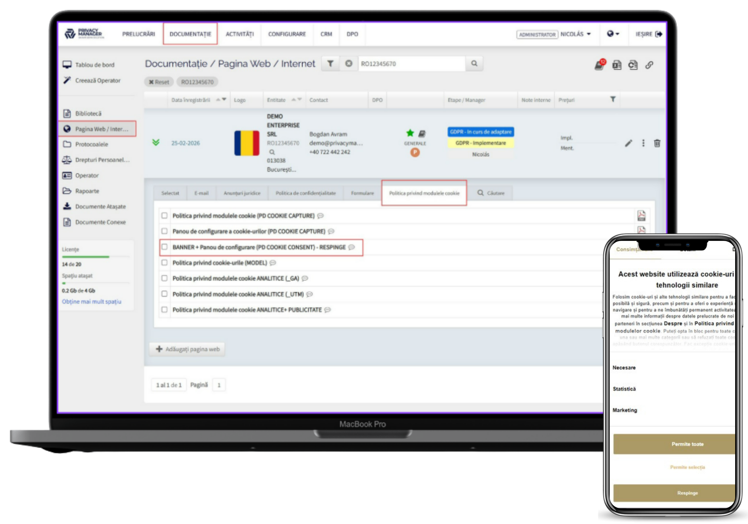Edit the DEMO ENTERPRISE row with pencil icon
The image size is (748, 524).
tap(628, 143)
